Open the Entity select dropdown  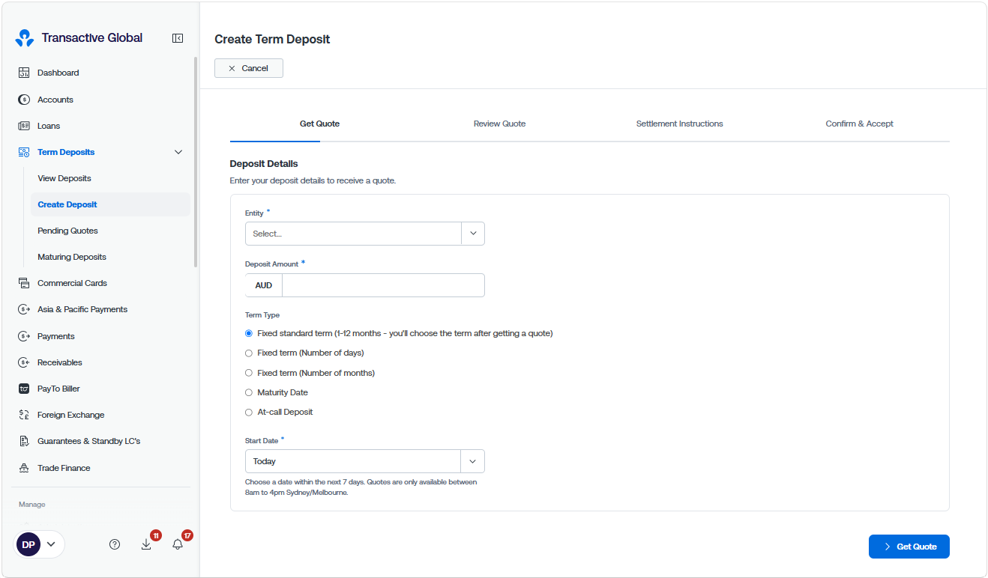[365, 234]
